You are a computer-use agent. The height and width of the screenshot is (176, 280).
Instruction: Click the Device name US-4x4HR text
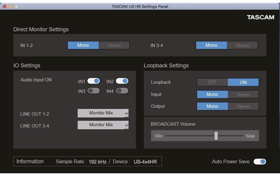coord(145,162)
